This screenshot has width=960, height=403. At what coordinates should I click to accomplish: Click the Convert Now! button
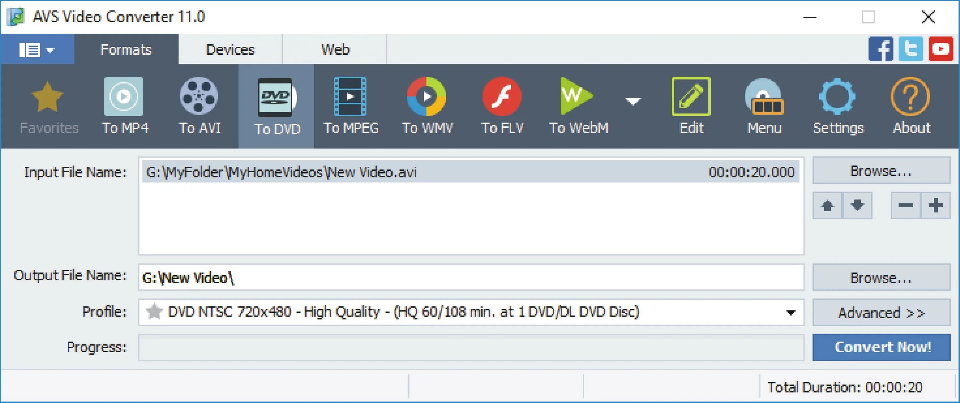click(881, 347)
